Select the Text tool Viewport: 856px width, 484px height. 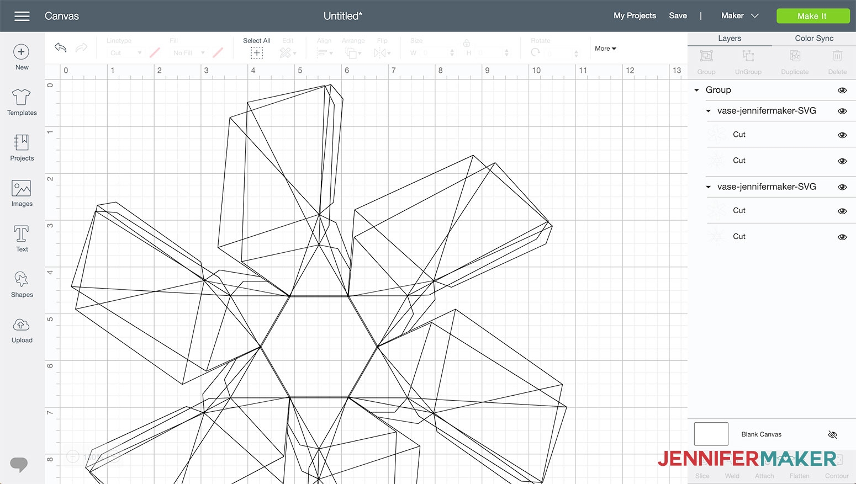[x=22, y=235]
